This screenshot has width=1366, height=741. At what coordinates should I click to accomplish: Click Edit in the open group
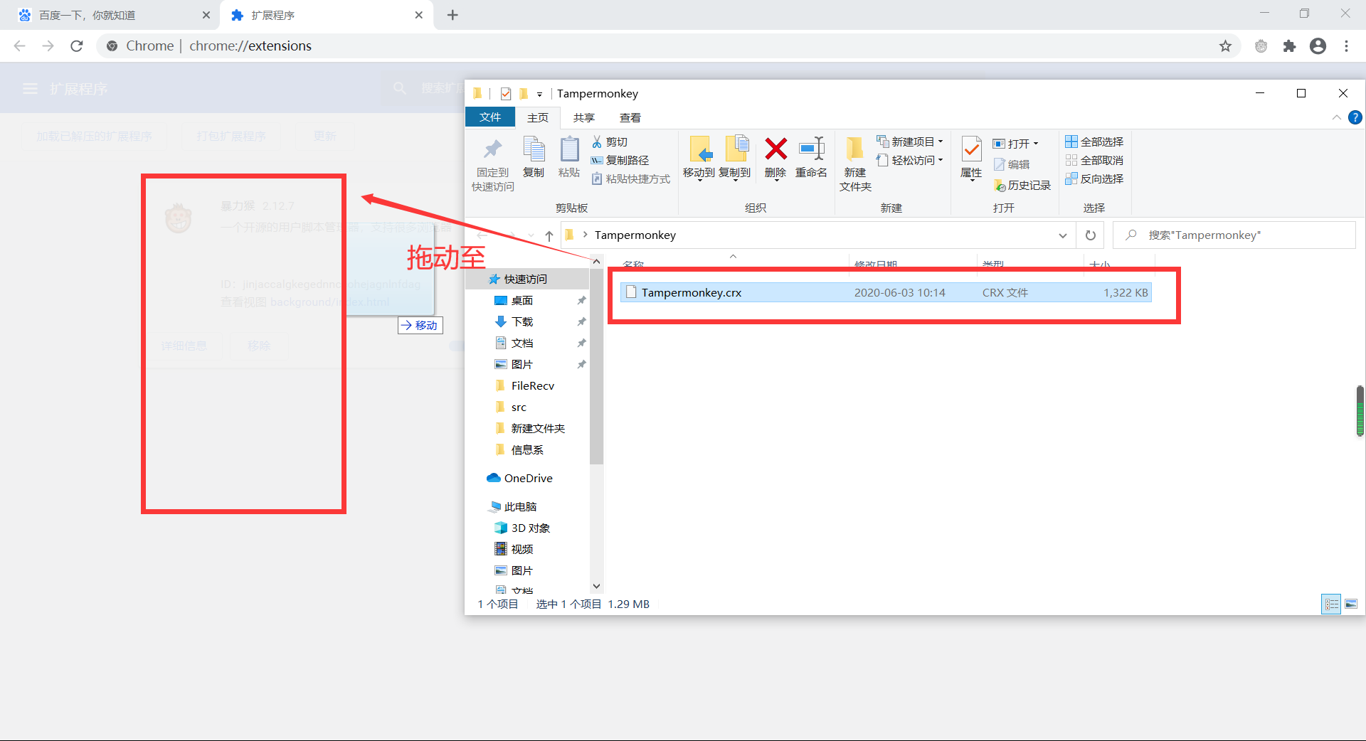[x=1012, y=164]
